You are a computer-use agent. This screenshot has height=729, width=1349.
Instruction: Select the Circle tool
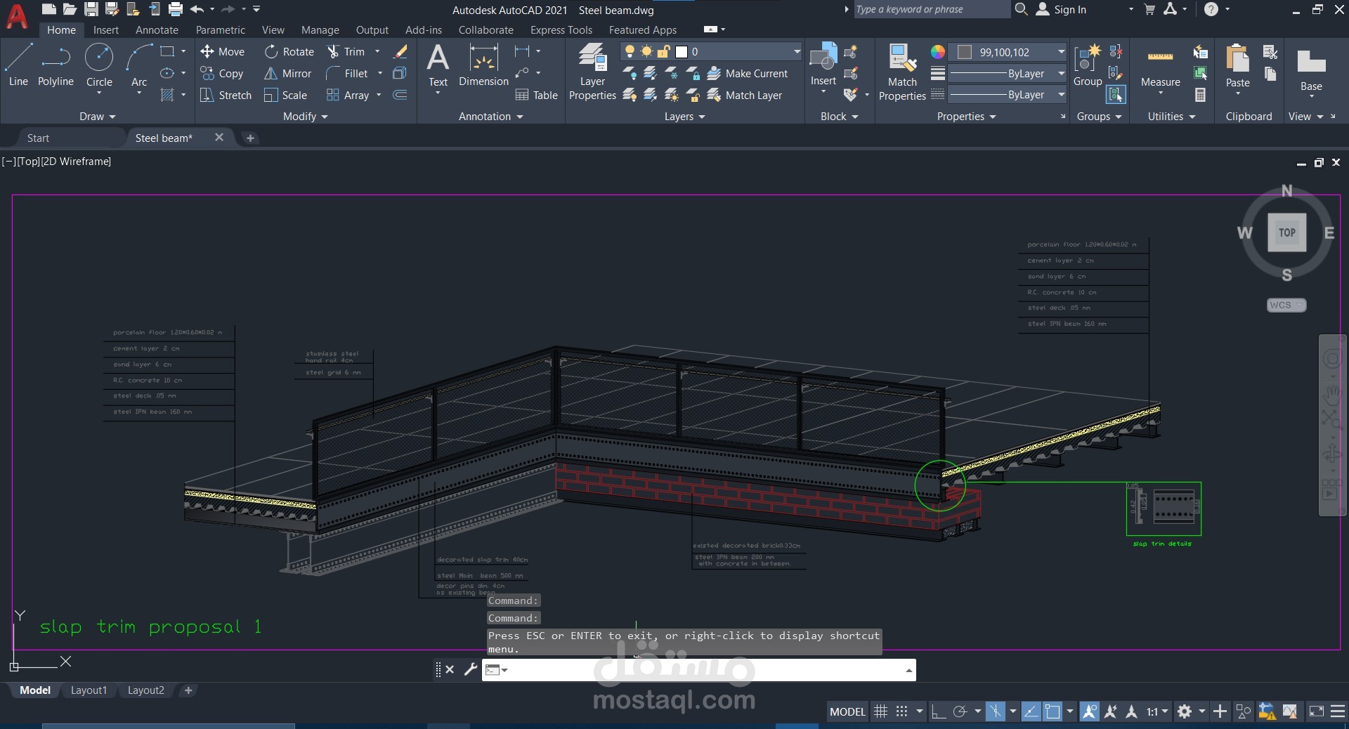[x=99, y=65]
